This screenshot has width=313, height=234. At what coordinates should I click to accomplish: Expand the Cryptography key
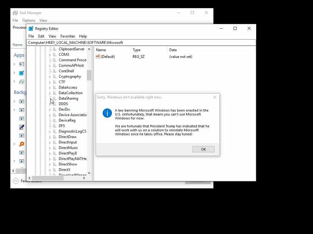(x=50, y=76)
